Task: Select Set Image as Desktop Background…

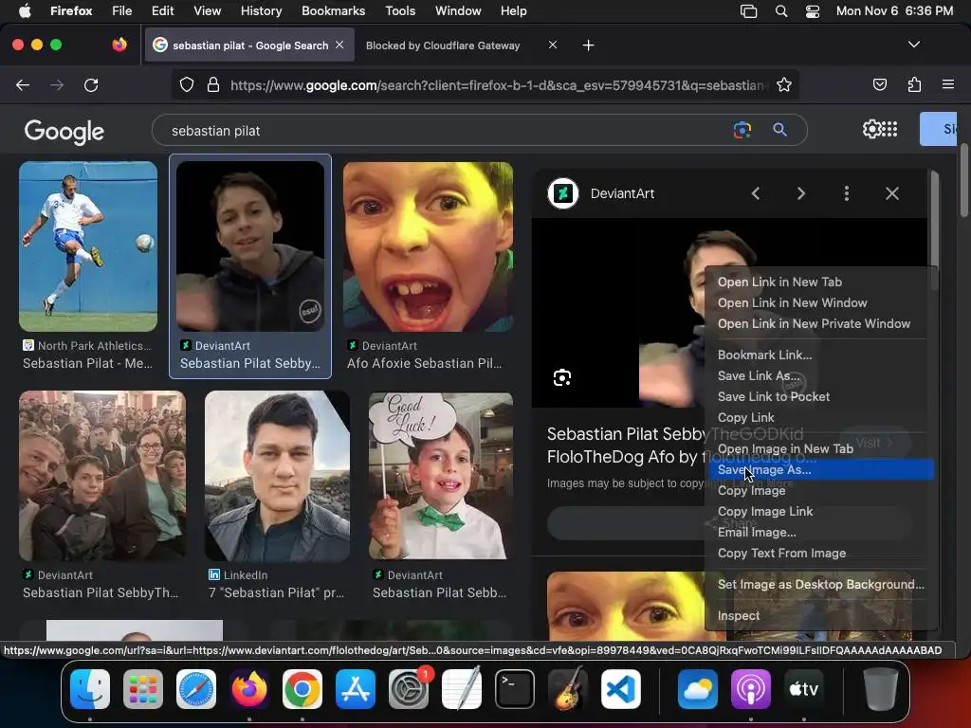Action: [x=820, y=584]
